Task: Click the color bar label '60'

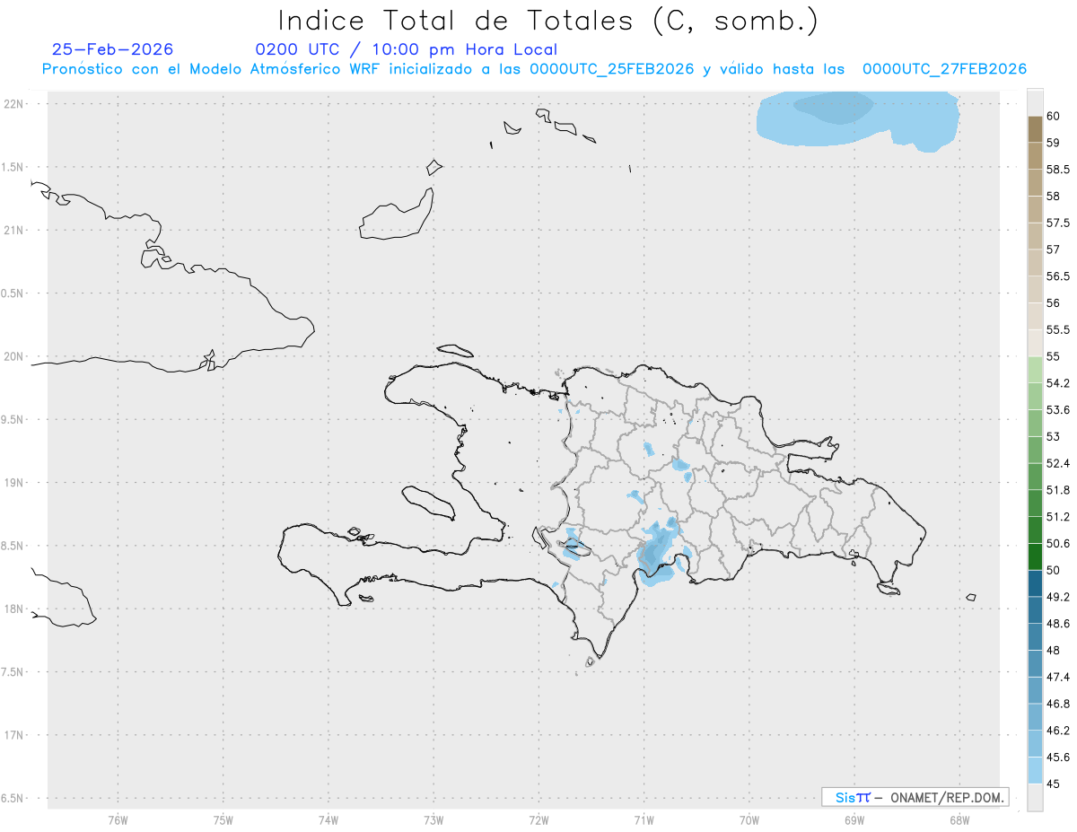Action: pyautogui.click(x=1054, y=117)
